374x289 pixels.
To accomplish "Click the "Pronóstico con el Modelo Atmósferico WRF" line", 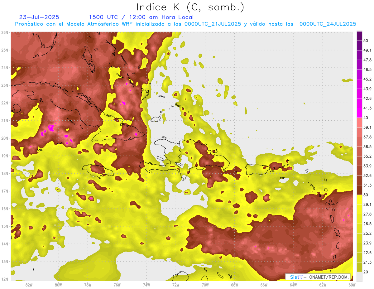I will 185,24.
